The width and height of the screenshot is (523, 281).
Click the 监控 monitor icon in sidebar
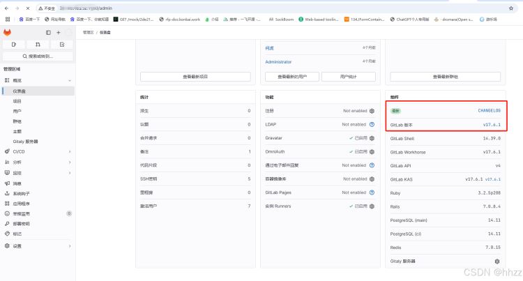(7, 173)
